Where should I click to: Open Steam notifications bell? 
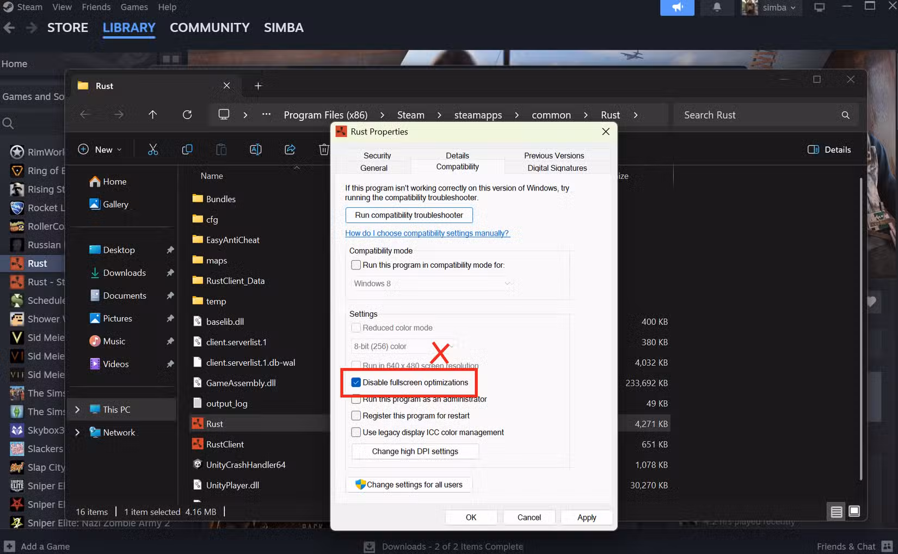point(717,7)
